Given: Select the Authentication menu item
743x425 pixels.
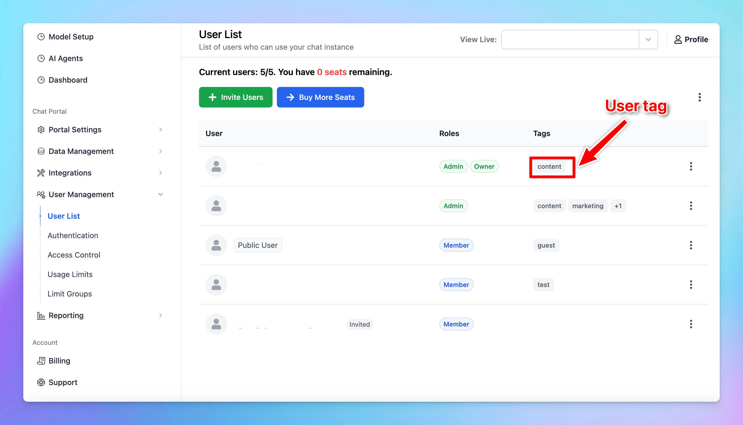Looking at the screenshot, I should tap(73, 235).
